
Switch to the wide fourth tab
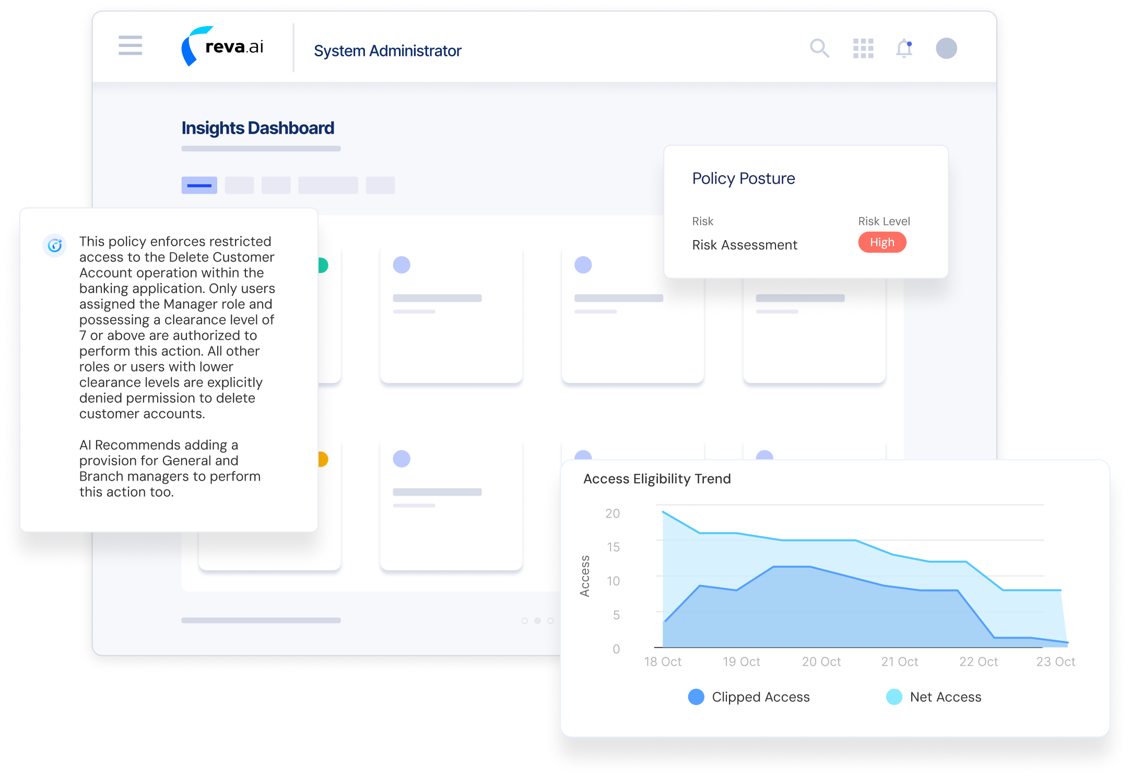[x=328, y=185]
